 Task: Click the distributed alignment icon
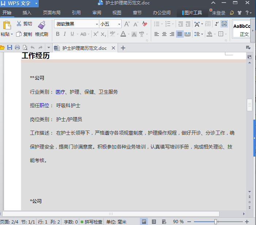pyautogui.click(x=187, y=34)
